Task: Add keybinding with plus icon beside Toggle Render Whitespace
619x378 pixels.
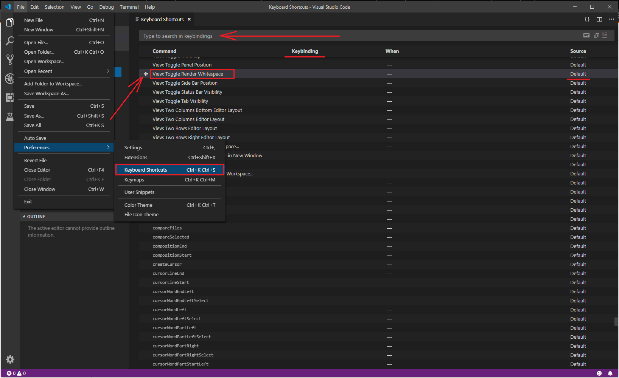Action: (x=146, y=74)
